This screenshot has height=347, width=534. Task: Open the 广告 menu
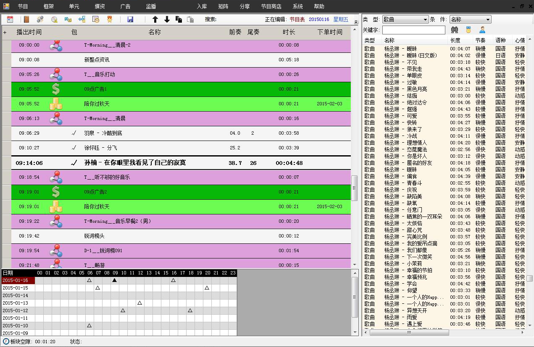125,6
